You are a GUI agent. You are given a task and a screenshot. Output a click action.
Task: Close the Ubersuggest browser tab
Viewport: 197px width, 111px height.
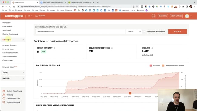[x=37, y=2]
